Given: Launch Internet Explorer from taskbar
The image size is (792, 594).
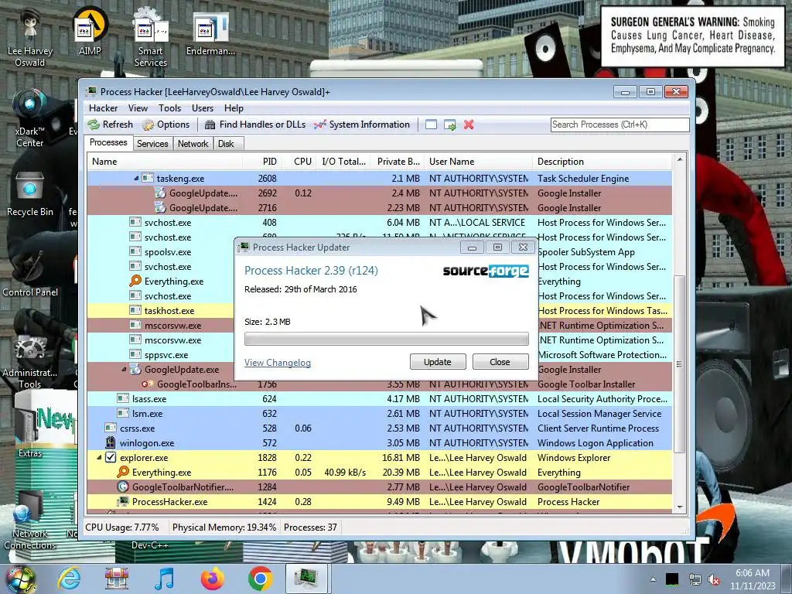Looking at the screenshot, I should click(69, 579).
